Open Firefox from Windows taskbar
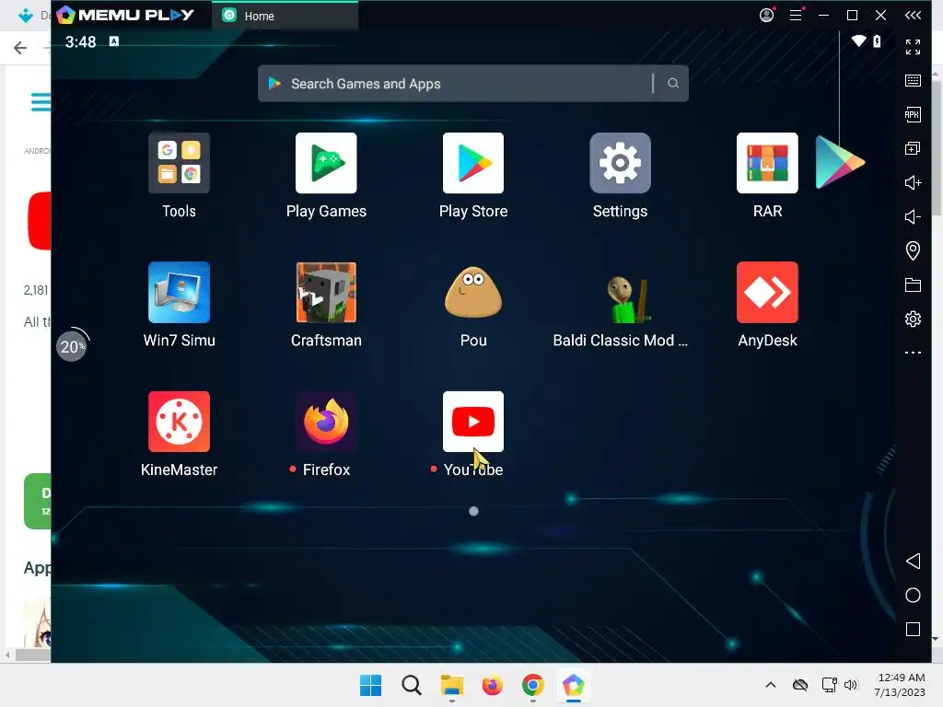The height and width of the screenshot is (707, 943). click(492, 685)
